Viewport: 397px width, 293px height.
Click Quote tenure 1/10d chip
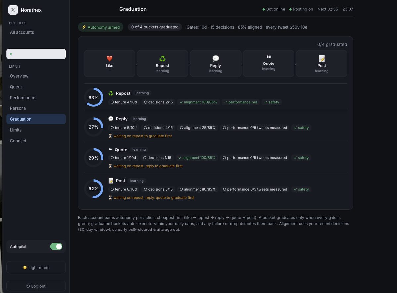tap(123, 158)
